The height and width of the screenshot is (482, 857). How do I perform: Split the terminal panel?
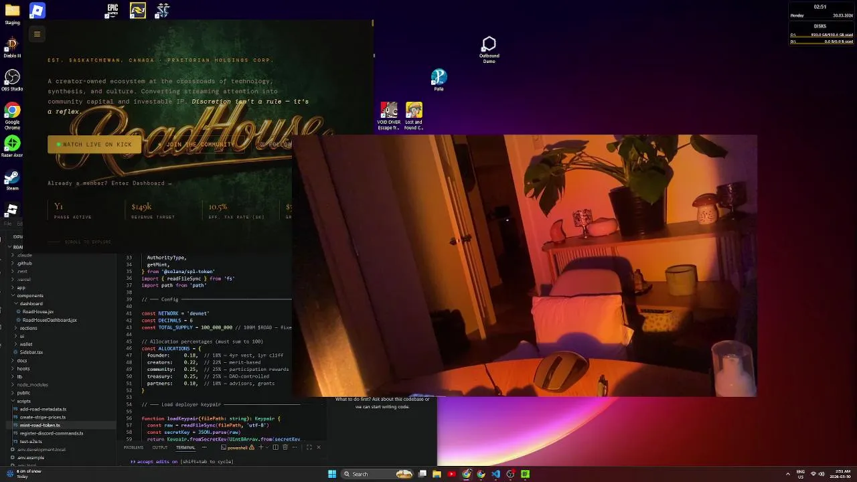(275, 447)
